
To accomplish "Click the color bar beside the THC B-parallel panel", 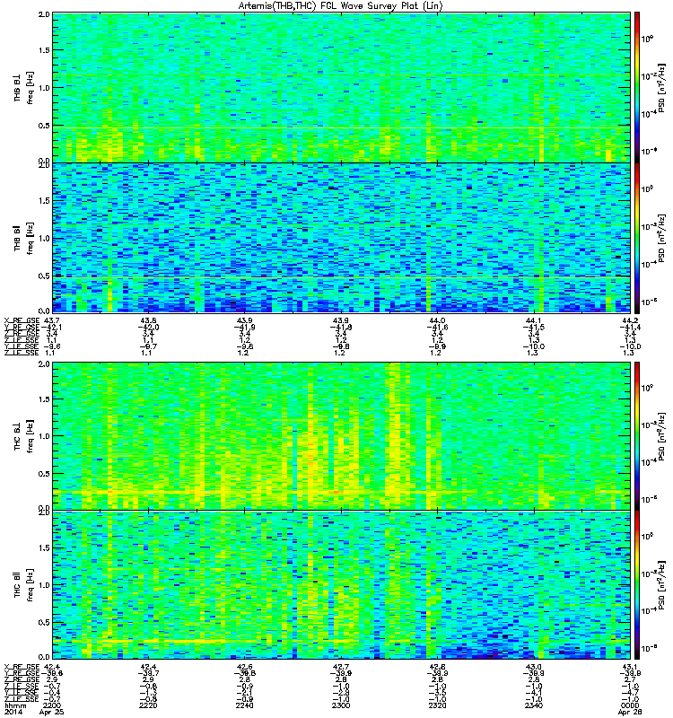I will pyautogui.click(x=637, y=585).
